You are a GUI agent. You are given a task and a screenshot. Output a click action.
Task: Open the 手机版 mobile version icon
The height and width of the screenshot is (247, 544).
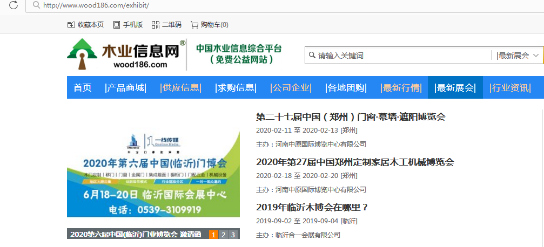[117, 25]
